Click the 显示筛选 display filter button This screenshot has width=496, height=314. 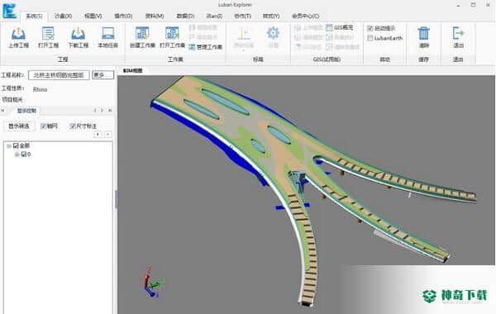coord(19,126)
